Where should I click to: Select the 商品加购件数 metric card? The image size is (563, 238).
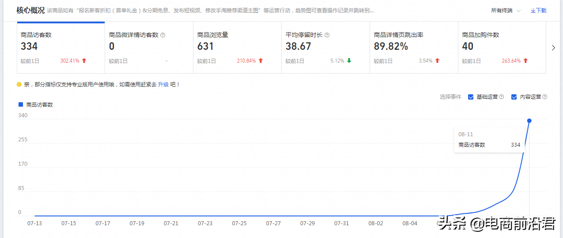click(x=502, y=48)
